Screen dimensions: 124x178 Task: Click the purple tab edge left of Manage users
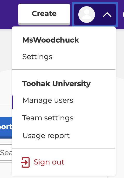coord(12,102)
